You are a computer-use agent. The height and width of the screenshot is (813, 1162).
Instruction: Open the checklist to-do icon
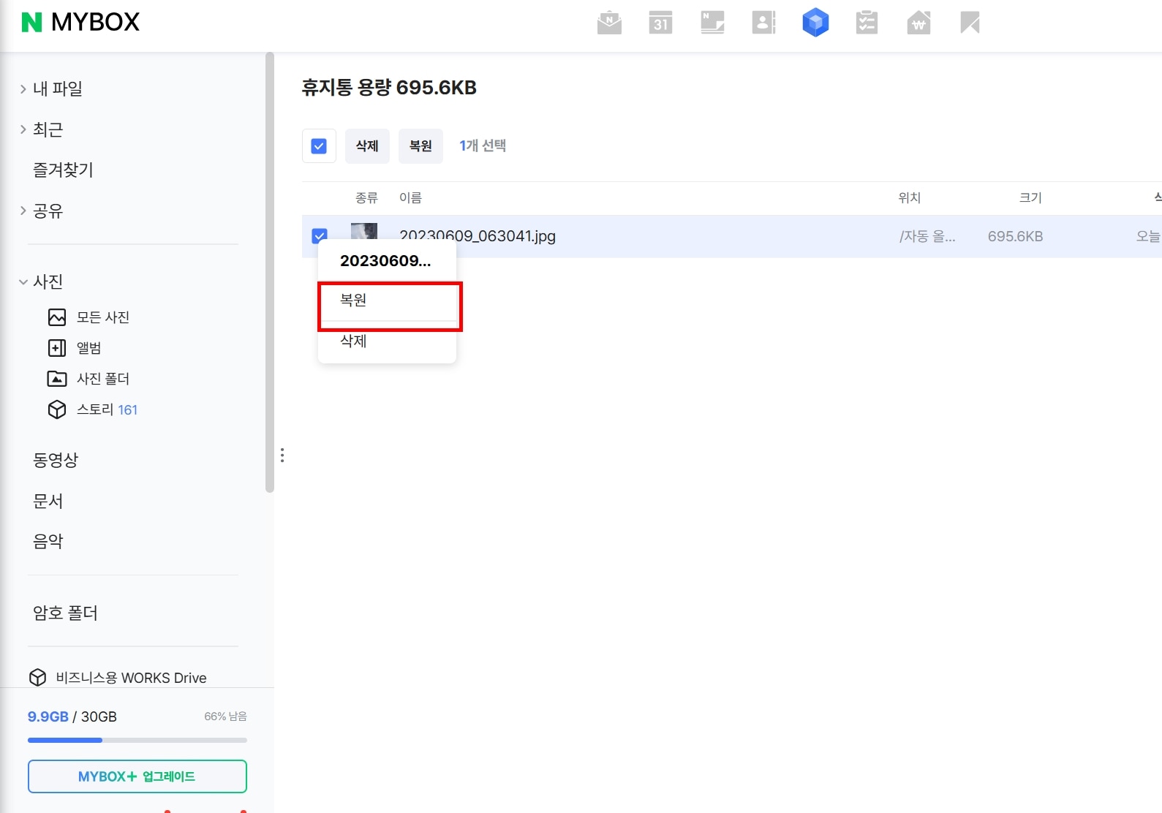(867, 23)
